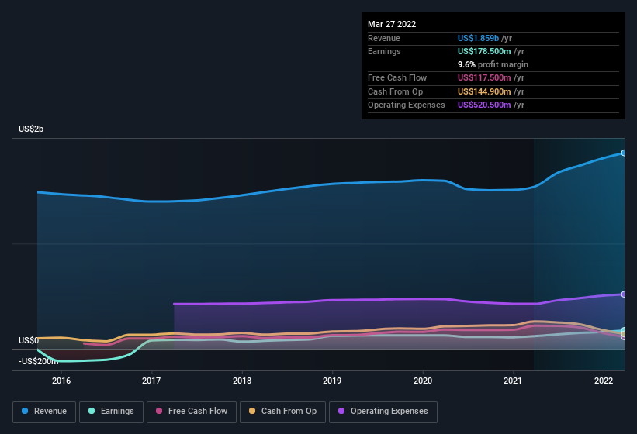637x434 pixels.
Task: Click the US$0 y-axis label
Action: click(x=29, y=340)
